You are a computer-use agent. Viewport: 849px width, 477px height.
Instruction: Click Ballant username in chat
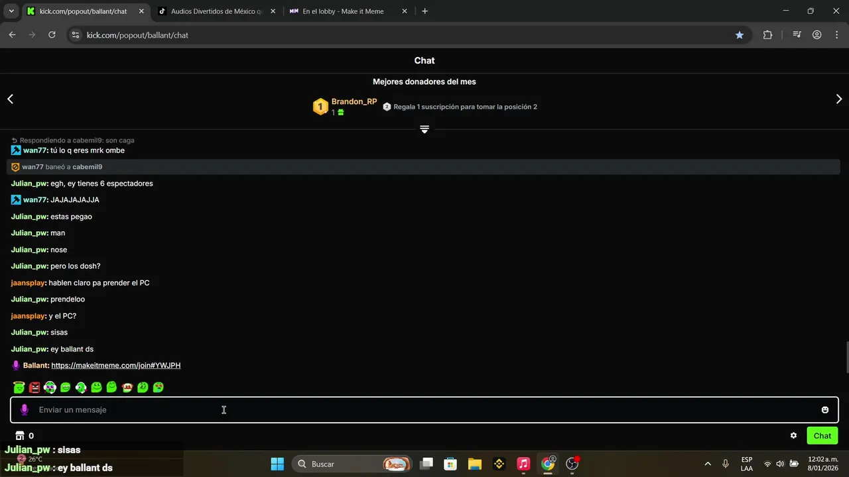[x=36, y=366]
